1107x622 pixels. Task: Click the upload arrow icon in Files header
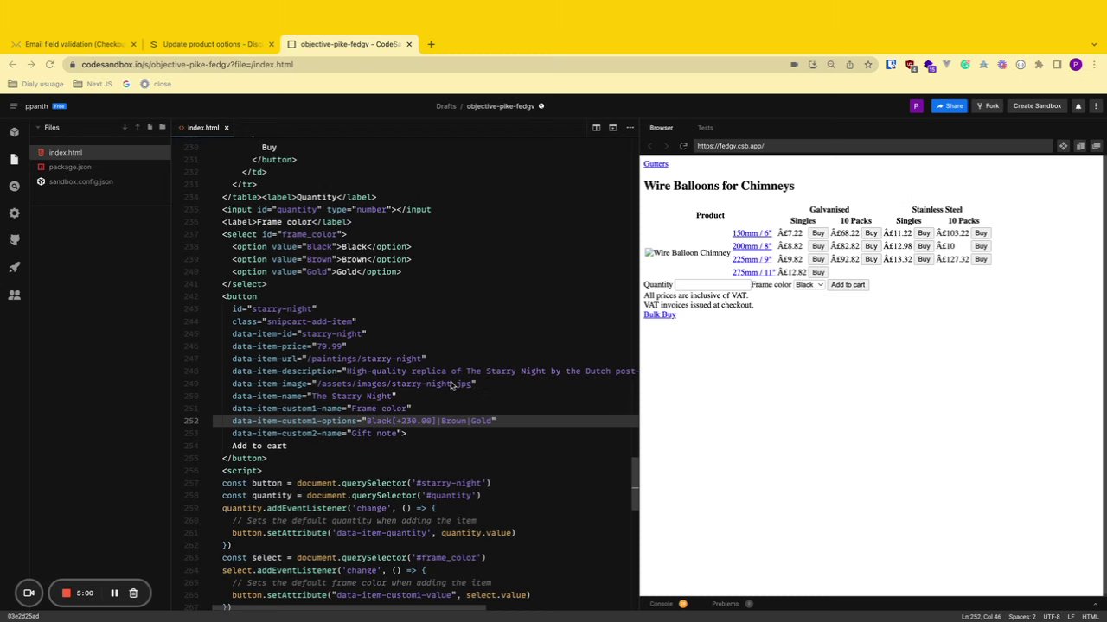[x=137, y=128]
